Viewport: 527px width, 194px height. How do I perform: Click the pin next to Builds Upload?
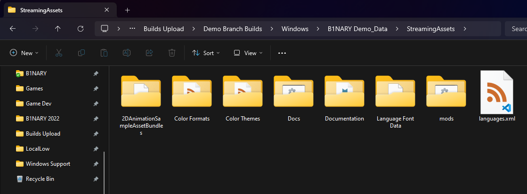click(96, 133)
